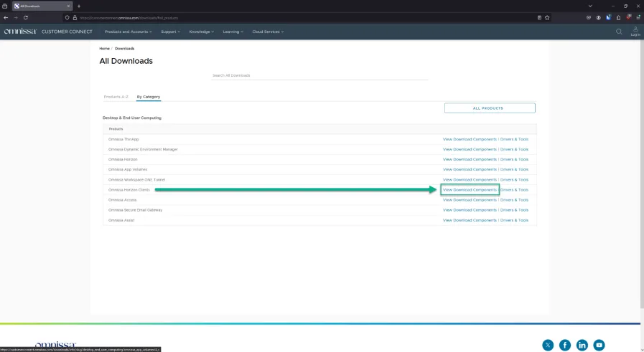Image resolution: width=644 pixels, height=352 pixels.
Task: Open the extensions puzzle icon
Action: click(618, 18)
